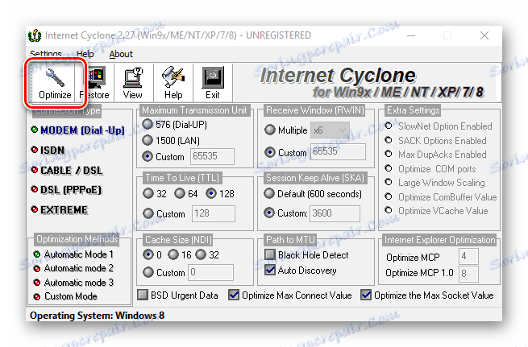Image resolution: width=528 pixels, height=347 pixels.
Task: Open the RWIN multiple x6 dropdown
Action: pos(330,130)
